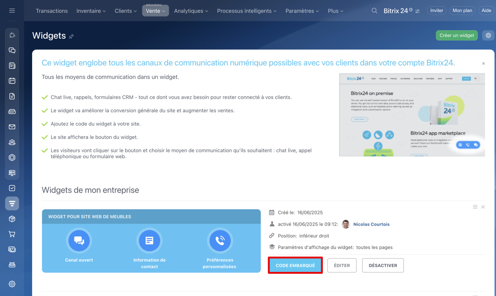Screen dimensions: 496x296
Task: Open the robot automation sidebar icon
Action: coord(12,265)
